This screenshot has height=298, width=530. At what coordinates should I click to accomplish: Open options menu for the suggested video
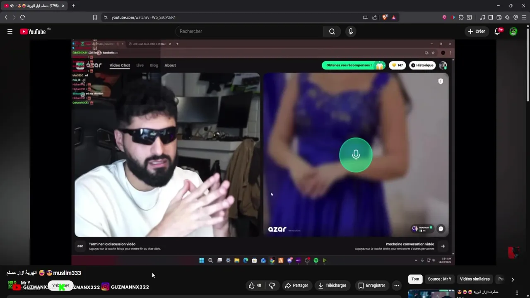[517, 293]
